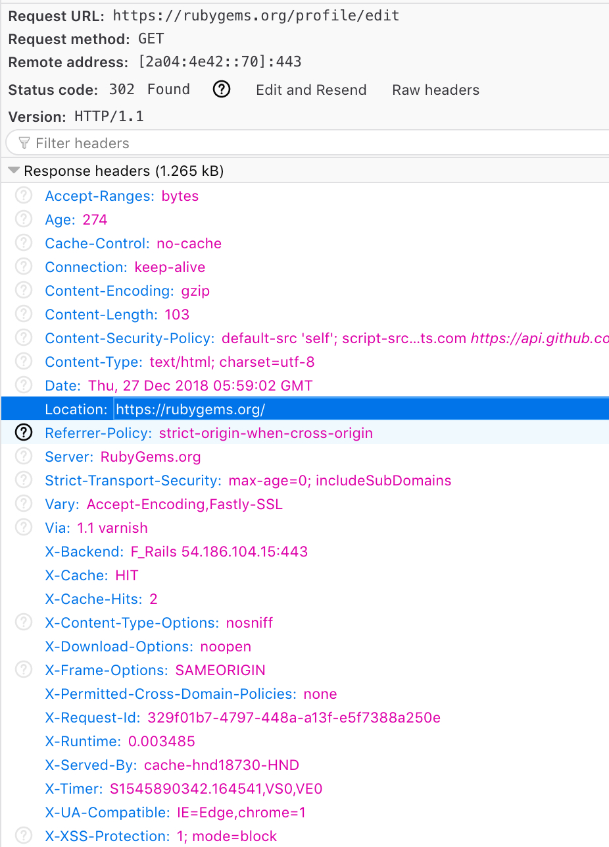Focus the Filter headers input field
Image resolution: width=609 pixels, height=847 pixels.
pyautogui.click(x=307, y=143)
